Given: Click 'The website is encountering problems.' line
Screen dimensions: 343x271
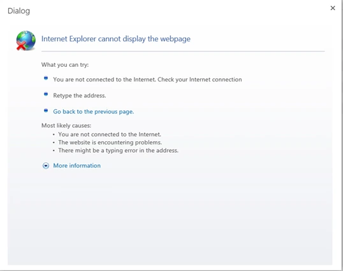Looking at the screenshot, I should [x=110, y=142].
